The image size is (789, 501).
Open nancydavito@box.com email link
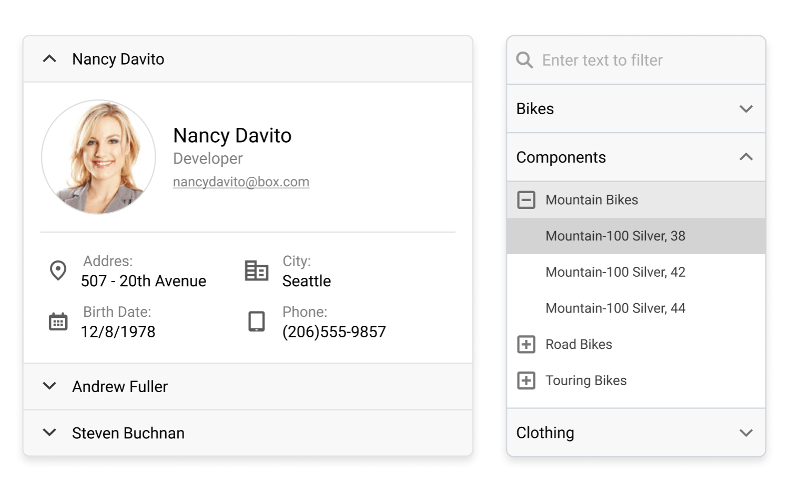click(x=241, y=182)
